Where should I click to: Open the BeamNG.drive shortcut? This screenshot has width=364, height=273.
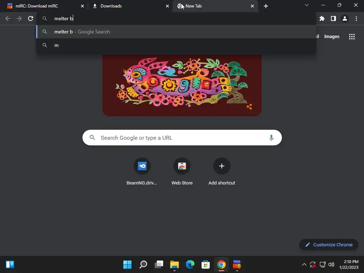click(x=142, y=172)
